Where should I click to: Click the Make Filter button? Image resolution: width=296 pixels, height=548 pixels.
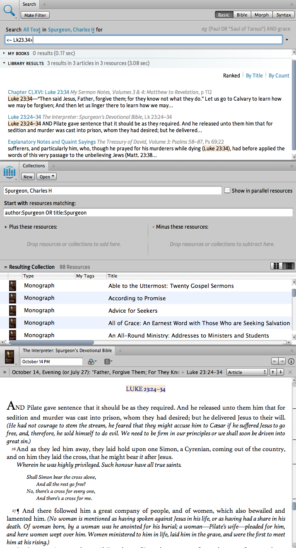pos(35,15)
